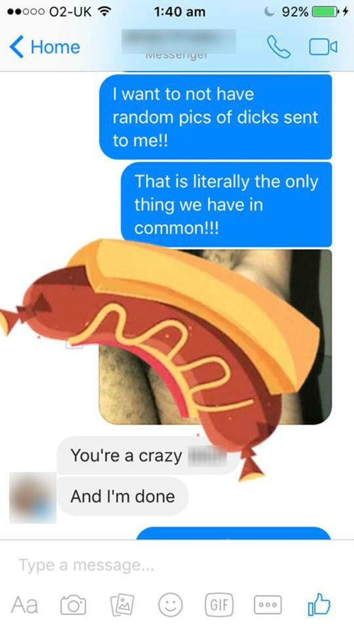Tap 'That is literally the only thing' message
Viewport: 354px width, 629px height.
[x=226, y=205]
